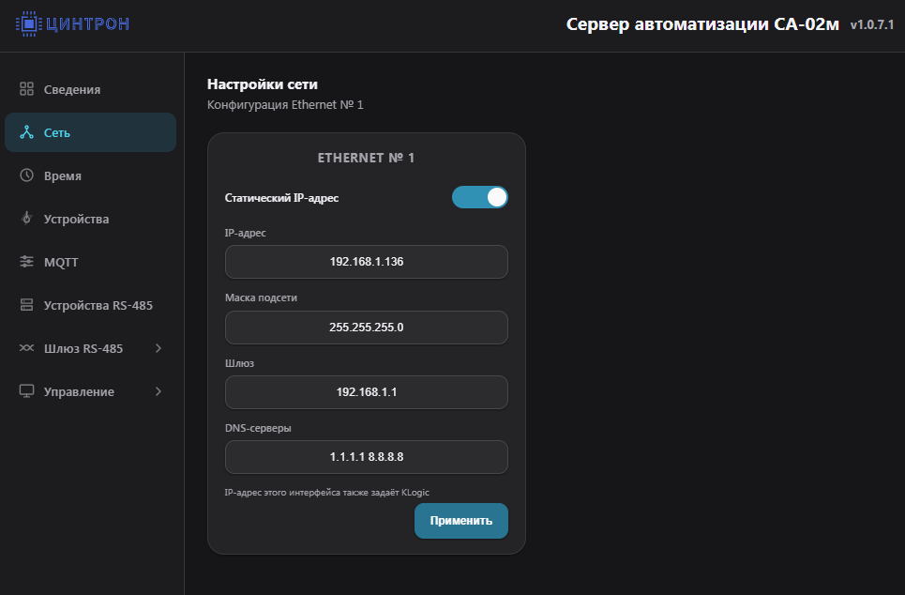Click the DNS-серверы label
Viewport: 905px width, 595px height.
click(258, 428)
